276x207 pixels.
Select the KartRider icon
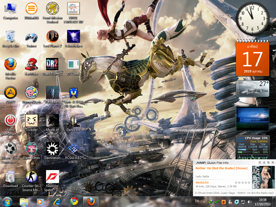31,67
